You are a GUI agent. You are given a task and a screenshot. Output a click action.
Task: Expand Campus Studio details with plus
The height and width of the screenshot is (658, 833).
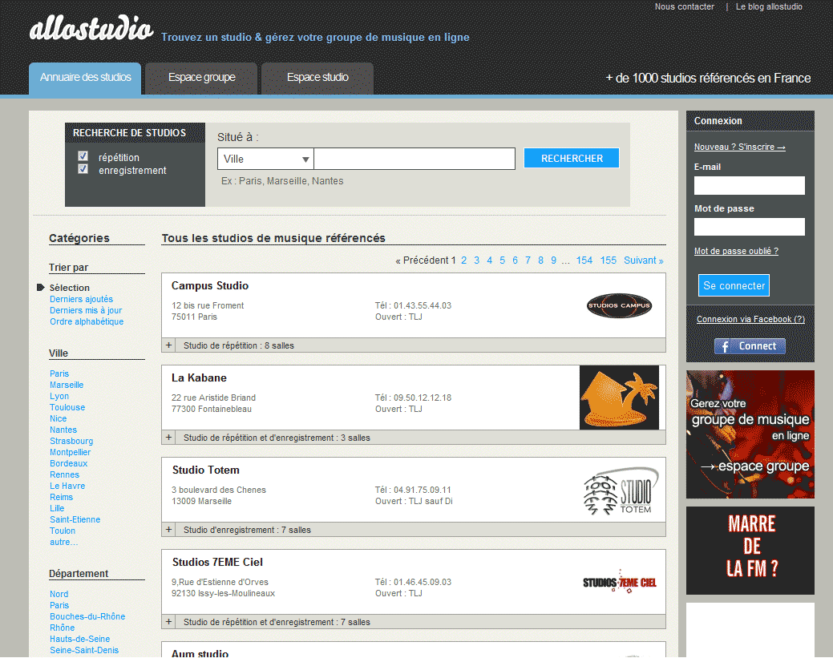pyautogui.click(x=168, y=345)
